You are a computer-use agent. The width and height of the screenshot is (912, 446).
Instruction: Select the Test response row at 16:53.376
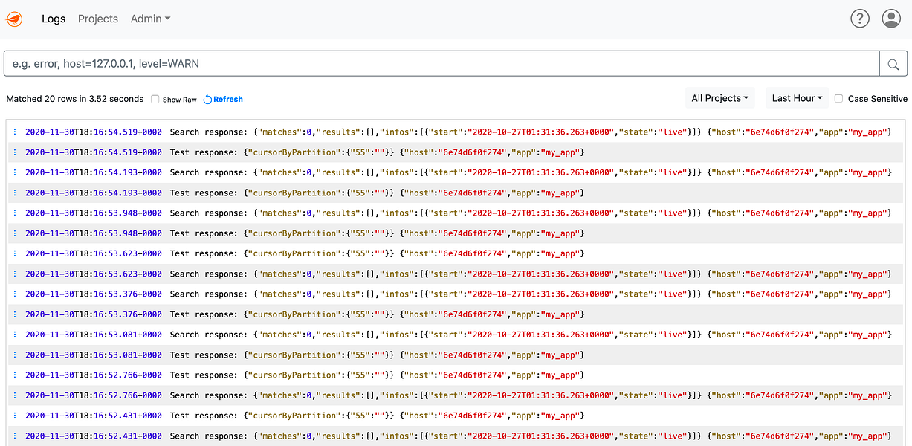(456, 314)
